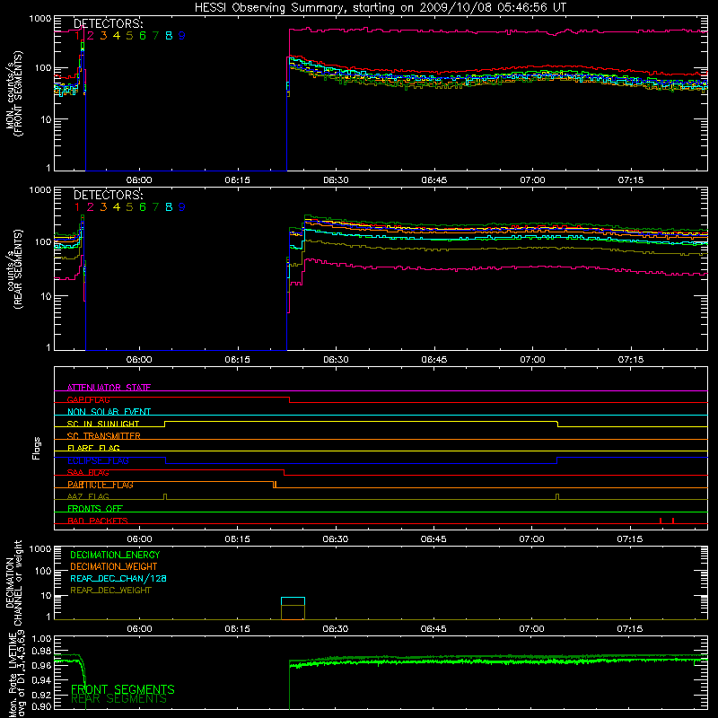Viewport: 718px width, 718px height.
Task: Click the 10 y-axis value on rear segments plot
Action: pyautogui.click(x=46, y=296)
